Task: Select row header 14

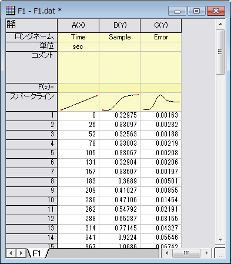Action: pos(31,238)
